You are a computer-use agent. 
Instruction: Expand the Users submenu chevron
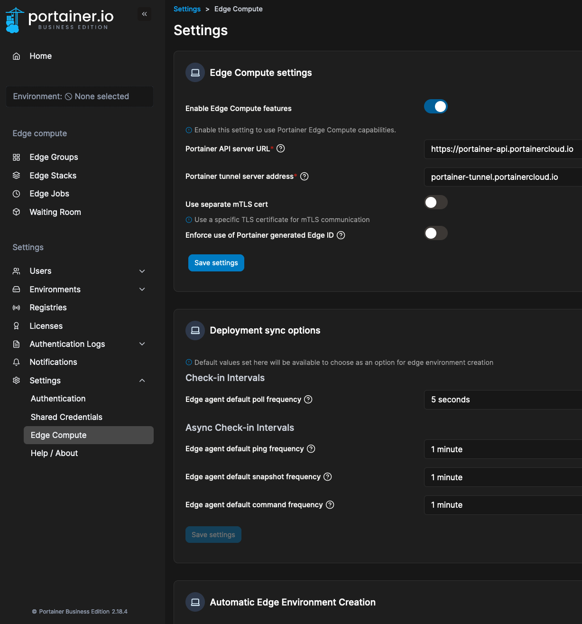(142, 271)
